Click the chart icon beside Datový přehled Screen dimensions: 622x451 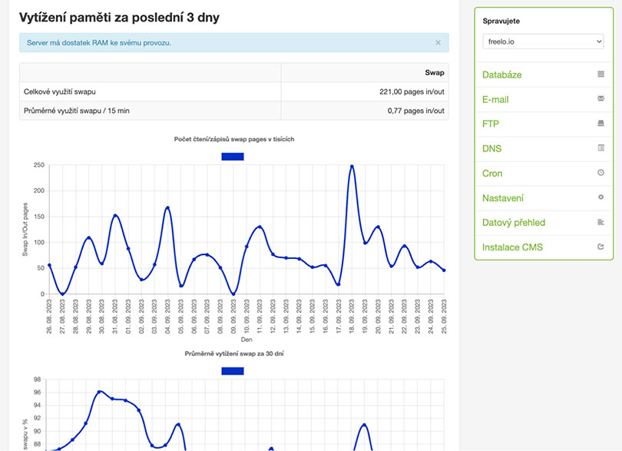(600, 222)
